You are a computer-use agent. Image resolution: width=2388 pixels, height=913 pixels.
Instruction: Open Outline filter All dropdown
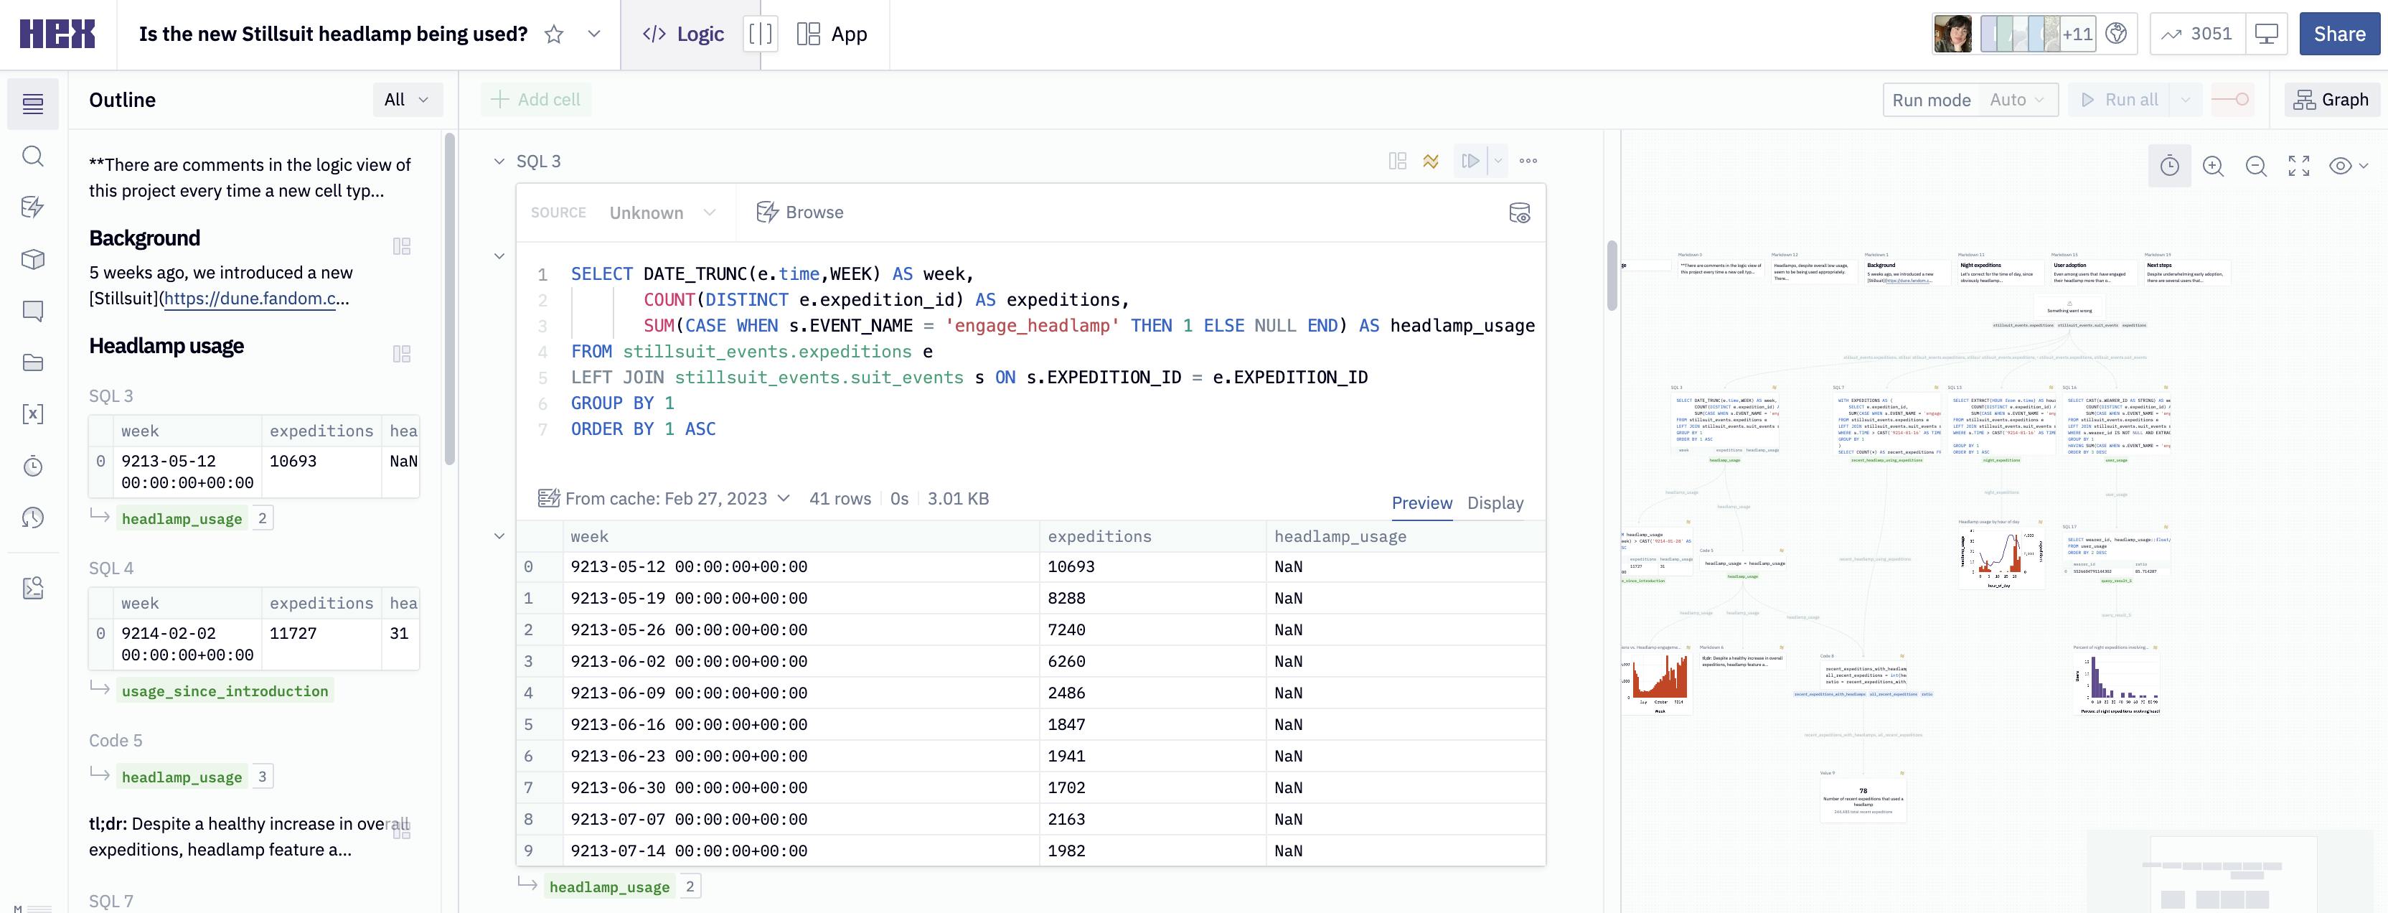coord(406,99)
